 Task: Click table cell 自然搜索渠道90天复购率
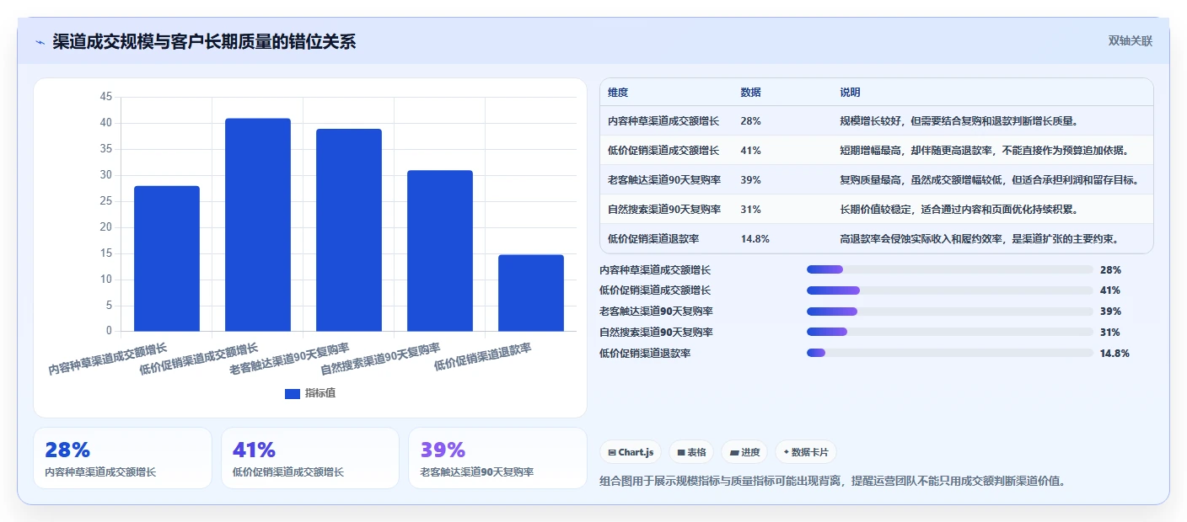664,210
